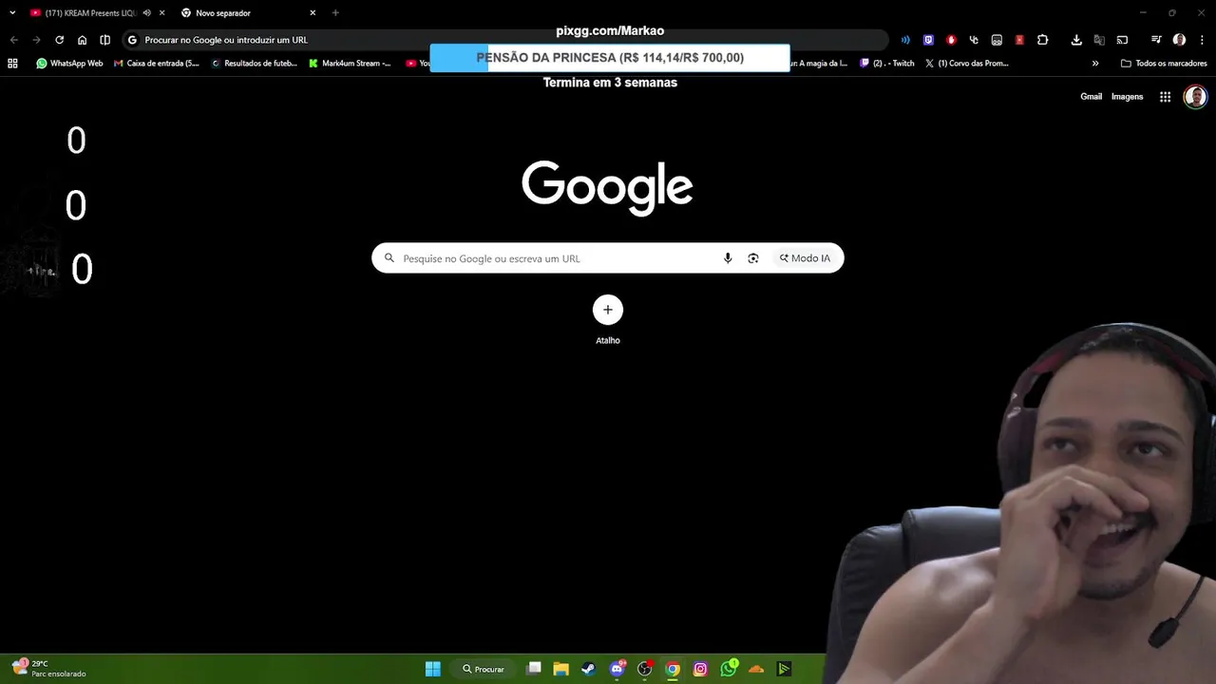The width and height of the screenshot is (1216, 684).
Task: Open the Cast screen icon
Action: [x=1122, y=40]
